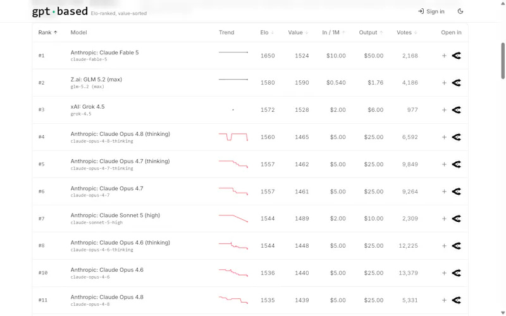Click the Open in column header
The height and width of the screenshot is (316, 506).
tap(451, 32)
